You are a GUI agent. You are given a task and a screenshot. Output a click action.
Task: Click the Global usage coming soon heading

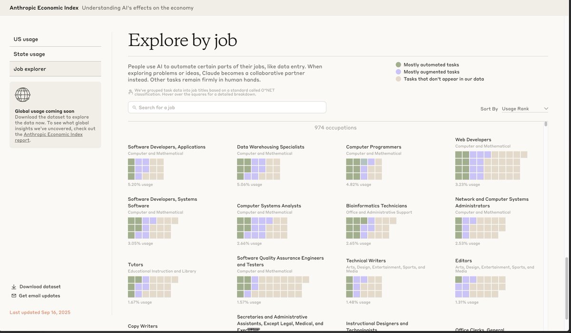[45, 111]
